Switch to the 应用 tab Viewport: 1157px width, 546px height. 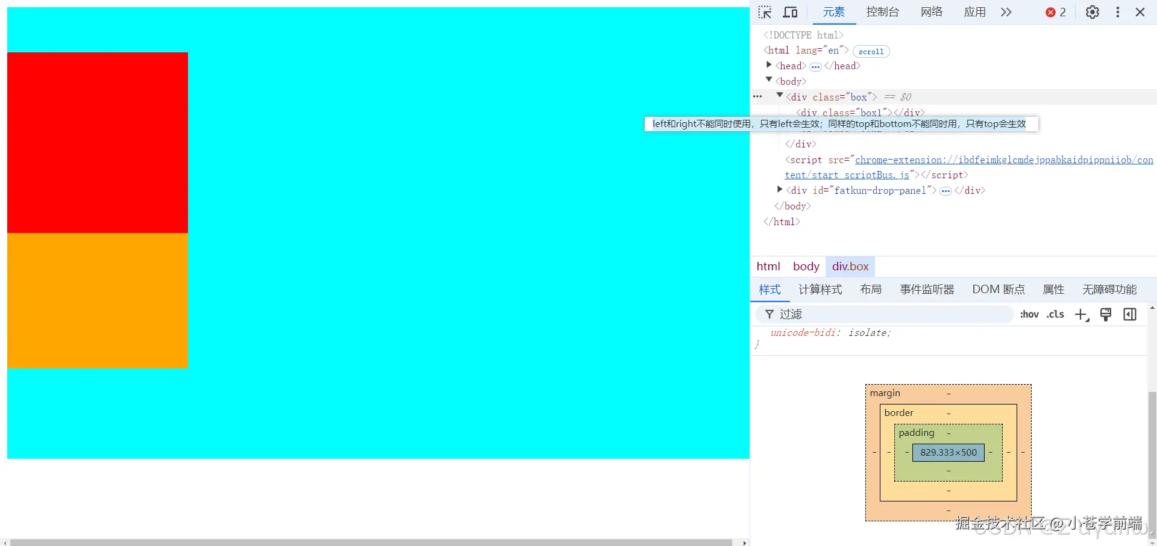pos(974,12)
